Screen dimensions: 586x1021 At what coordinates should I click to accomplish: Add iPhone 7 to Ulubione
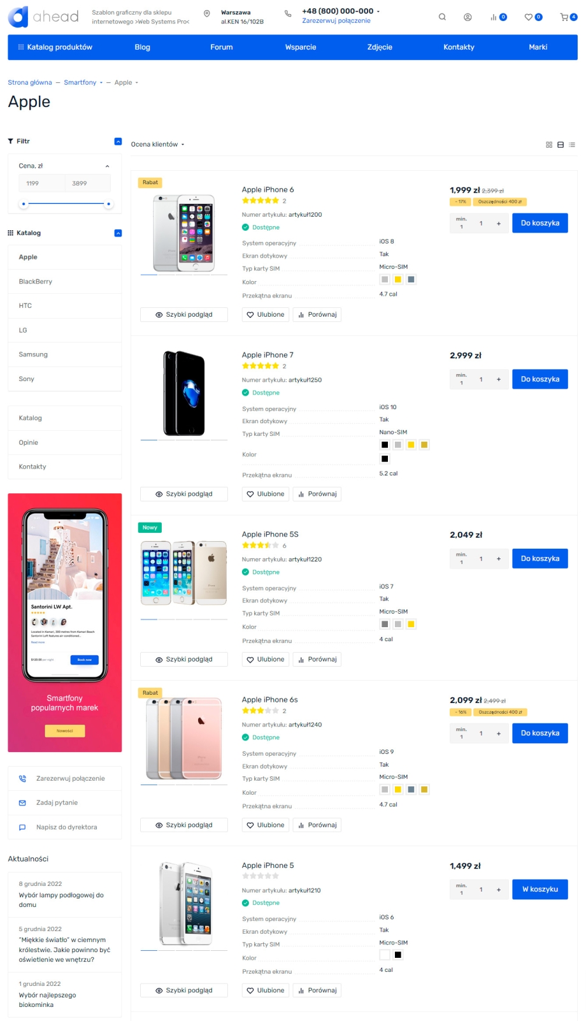(266, 494)
